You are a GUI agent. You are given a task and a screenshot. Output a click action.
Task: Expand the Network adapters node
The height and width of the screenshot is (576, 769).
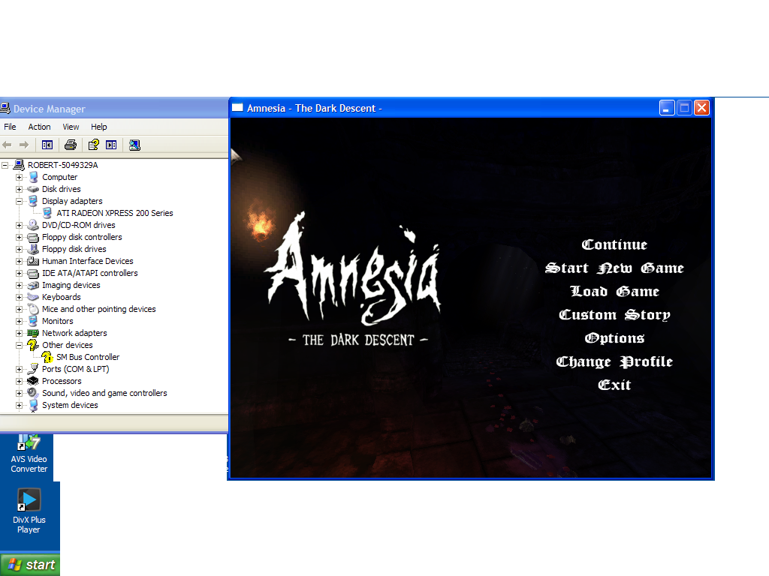(19, 333)
